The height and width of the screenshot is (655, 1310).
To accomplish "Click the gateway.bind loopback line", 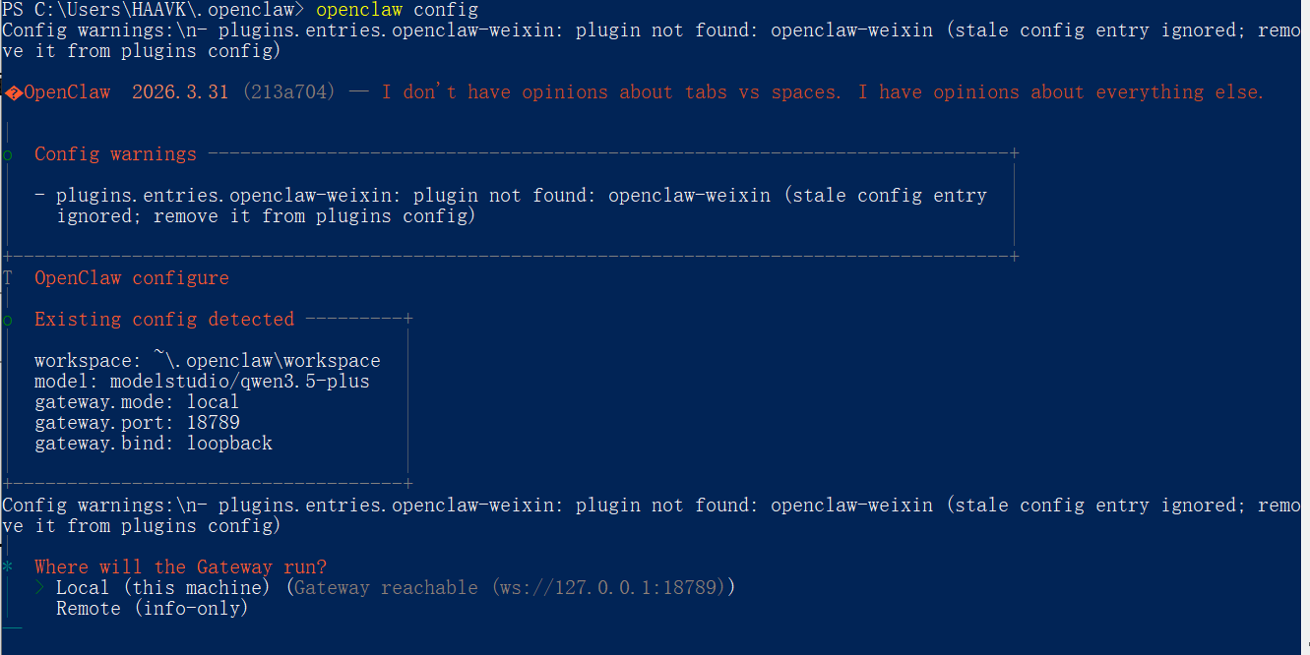I will (x=153, y=444).
